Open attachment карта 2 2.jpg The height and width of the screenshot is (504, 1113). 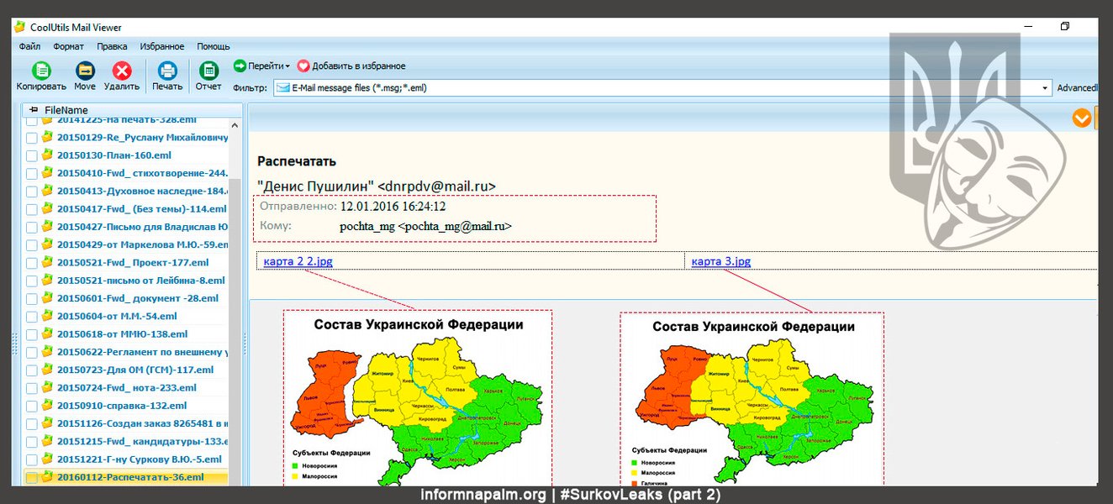[298, 261]
